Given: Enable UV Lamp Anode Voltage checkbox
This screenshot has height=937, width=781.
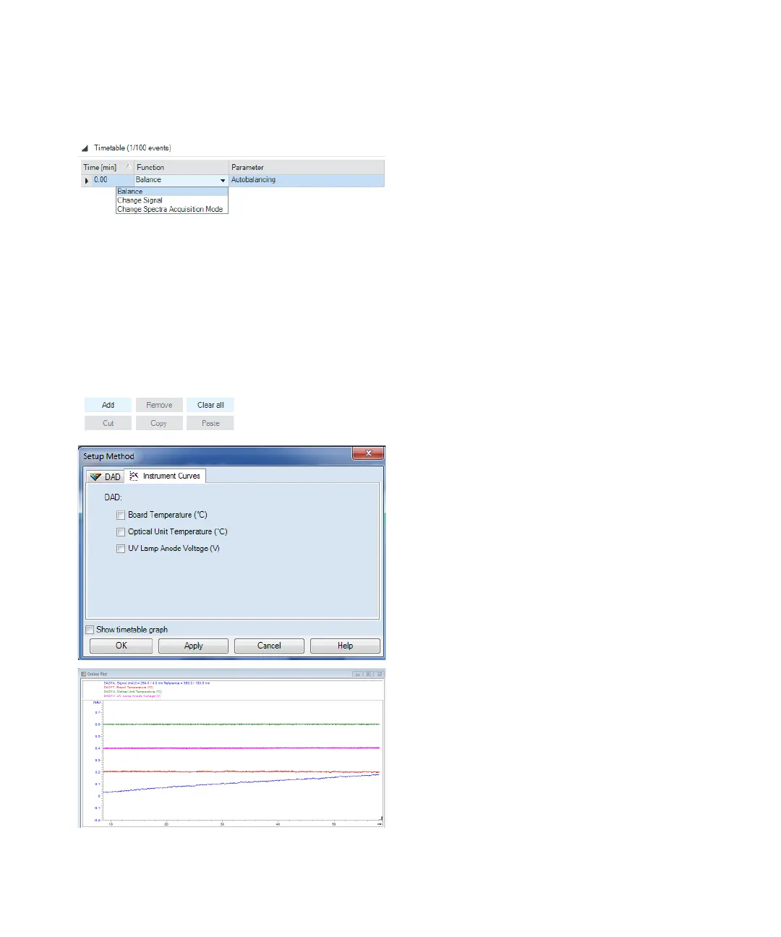Looking at the screenshot, I should pos(121,549).
